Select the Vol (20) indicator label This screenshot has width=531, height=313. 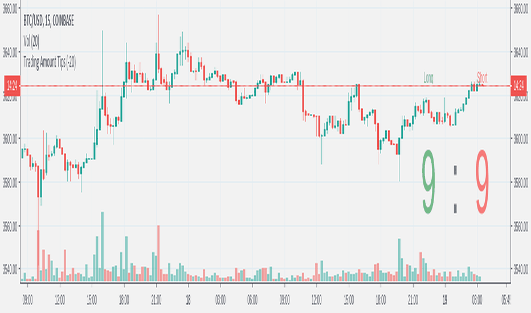click(x=31, y=42)
